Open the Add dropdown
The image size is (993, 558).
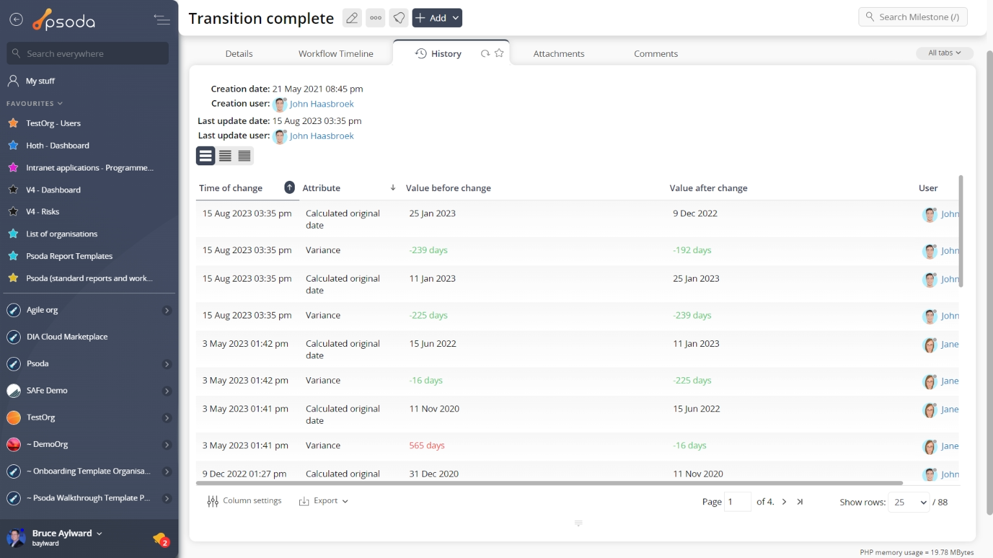(437, 18)
